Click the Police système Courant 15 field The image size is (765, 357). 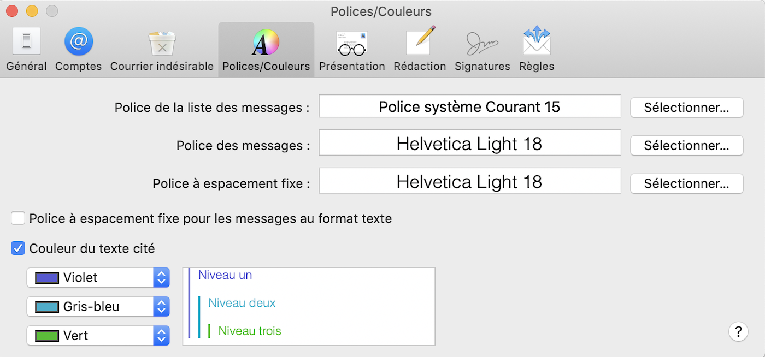(x=469, y=106)
